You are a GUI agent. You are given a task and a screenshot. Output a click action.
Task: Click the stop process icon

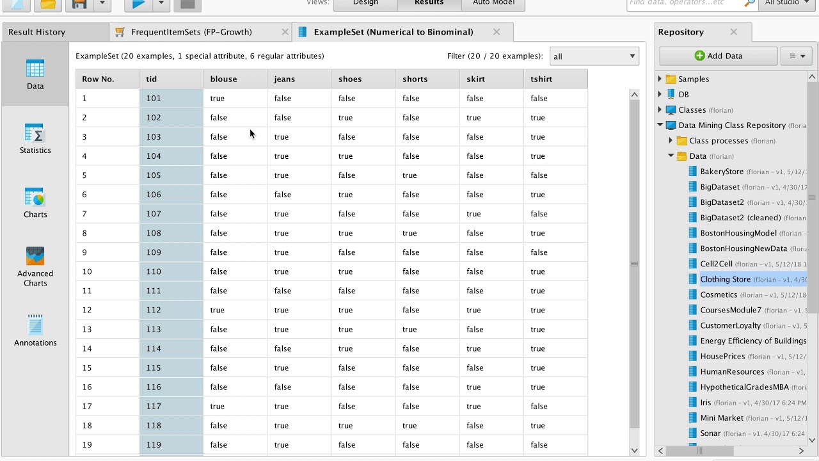point(187,4)
